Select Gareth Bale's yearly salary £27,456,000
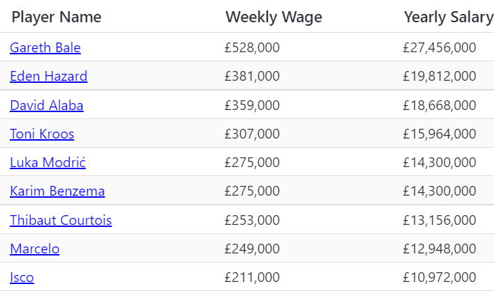Image resolution: width=494 pixels, height=291 pixels. [440, 47]
